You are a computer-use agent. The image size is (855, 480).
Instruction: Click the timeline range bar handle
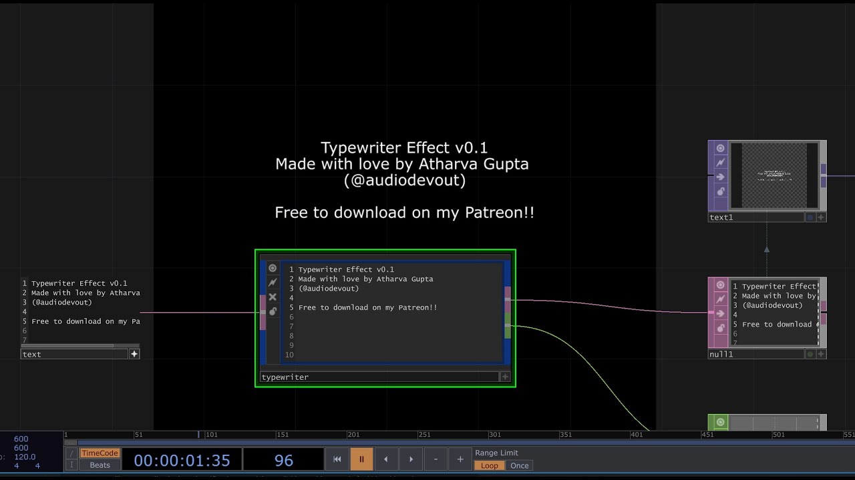pos(71,442)
